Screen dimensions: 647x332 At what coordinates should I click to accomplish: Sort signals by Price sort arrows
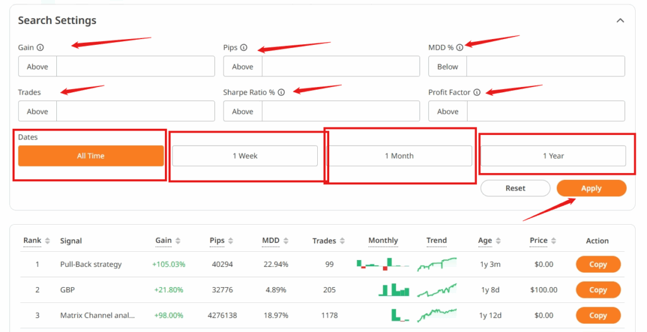[x=553, y=240]
